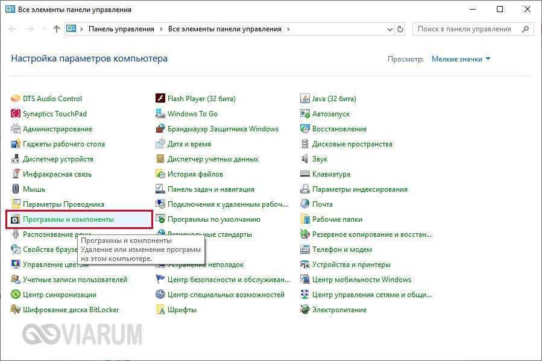Open Параметры индексирования
542x361 pixels.
coord(360,189)
